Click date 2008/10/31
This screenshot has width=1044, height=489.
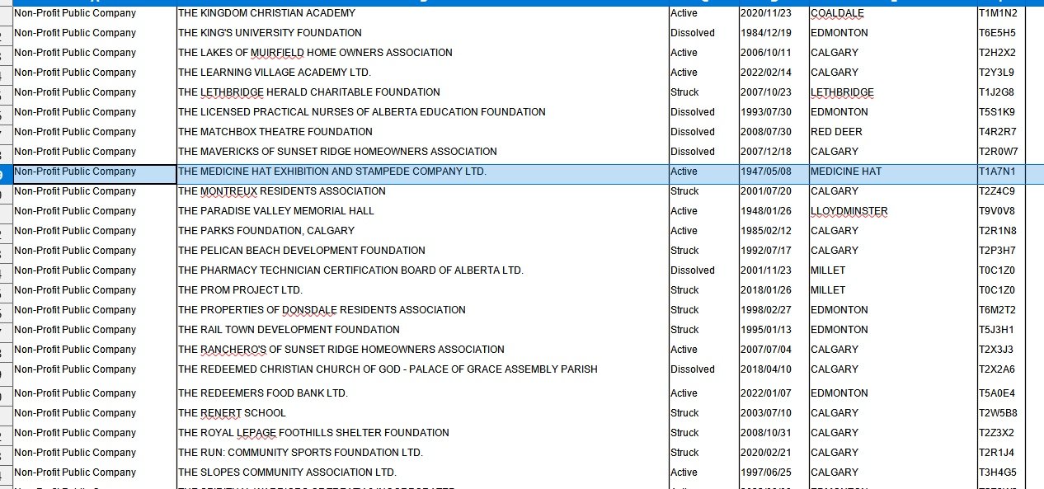(x=774, y=433)
